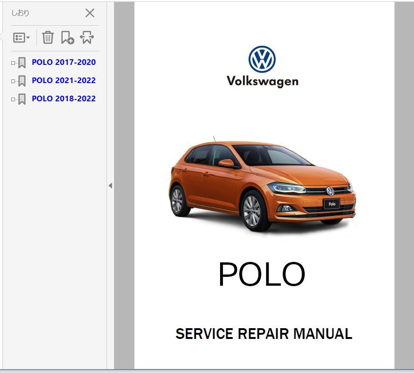Expand the POLO 2018-2022 bookmark

[x=13, y=99]
